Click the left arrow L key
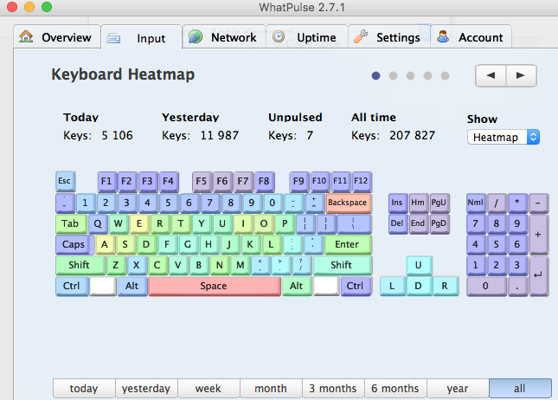Viewport: 558px width, 400px height. pyautogui.click(x=393, y=286)
